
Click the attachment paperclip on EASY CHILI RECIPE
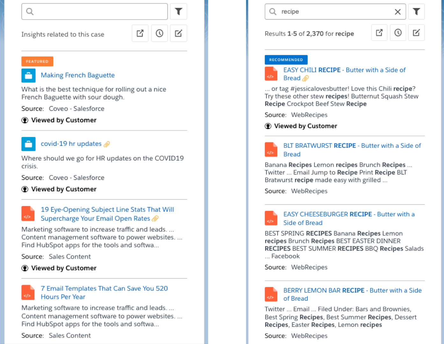306,78
